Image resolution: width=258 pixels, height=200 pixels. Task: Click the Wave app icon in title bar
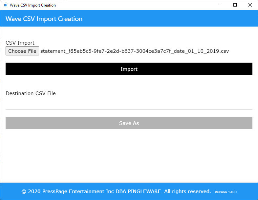(x=5, y=5)
